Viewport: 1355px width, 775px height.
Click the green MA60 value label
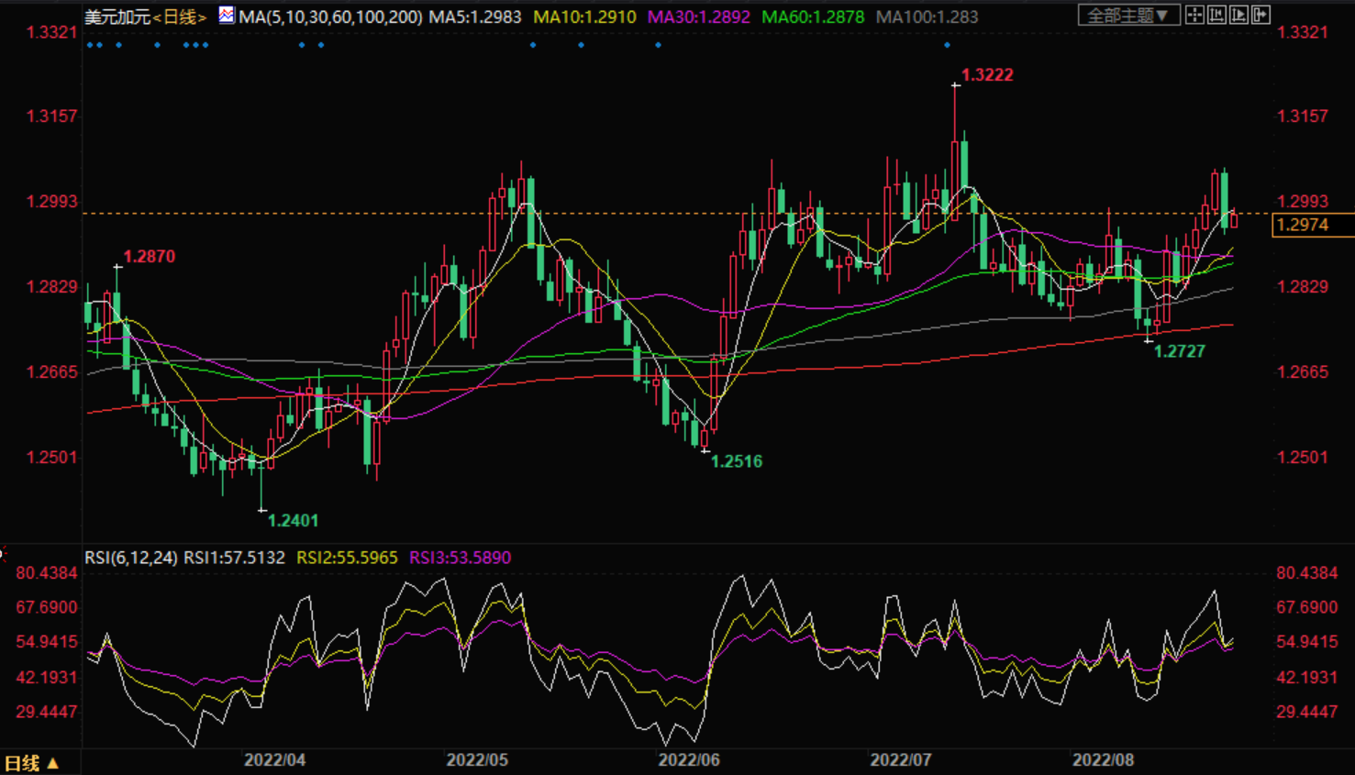click(x=812, y=17)
